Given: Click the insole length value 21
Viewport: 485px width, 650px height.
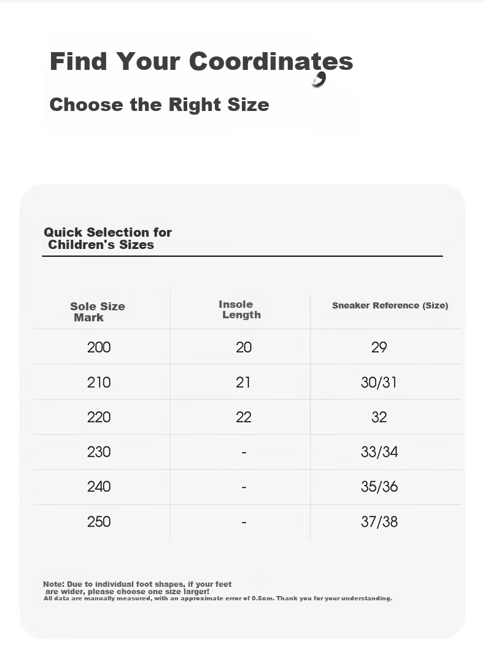Looking at the screenshot, I should 243,382.
